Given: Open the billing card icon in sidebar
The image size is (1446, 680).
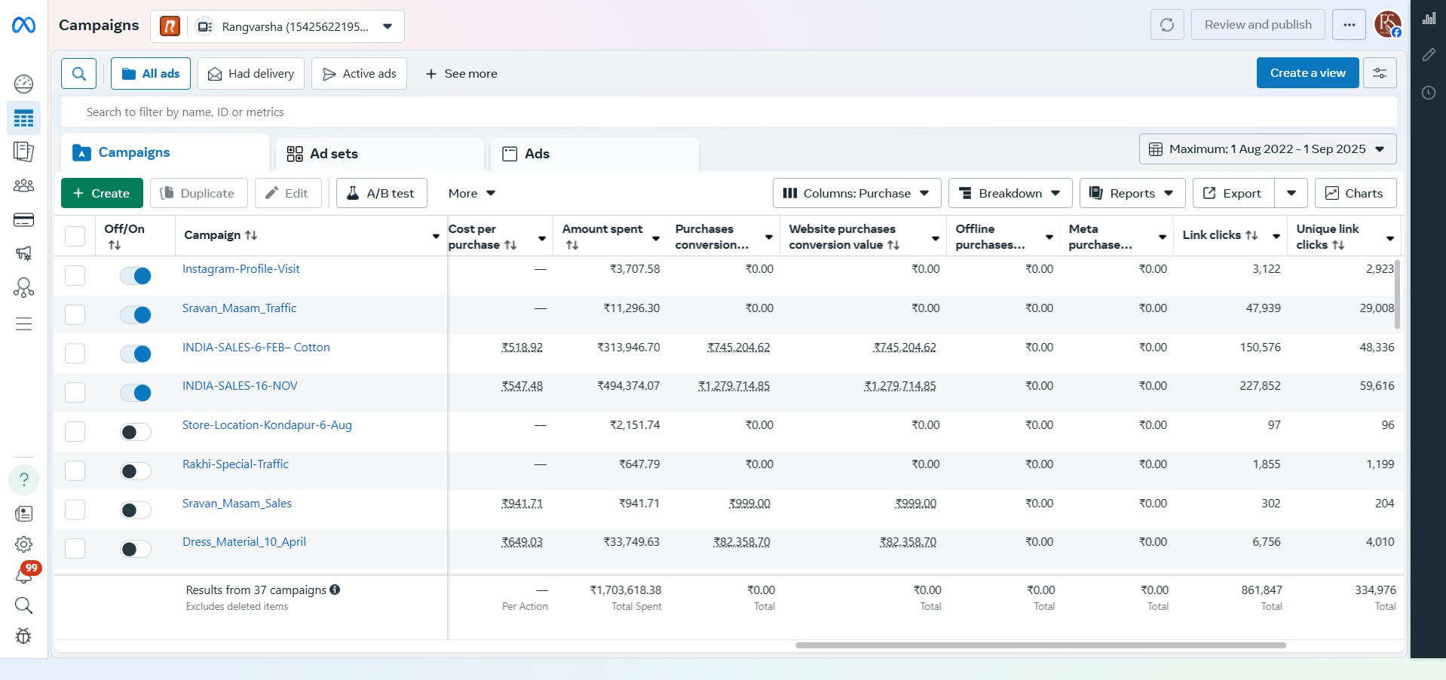Looking at the screenshot, I should (x=23, y=220).
